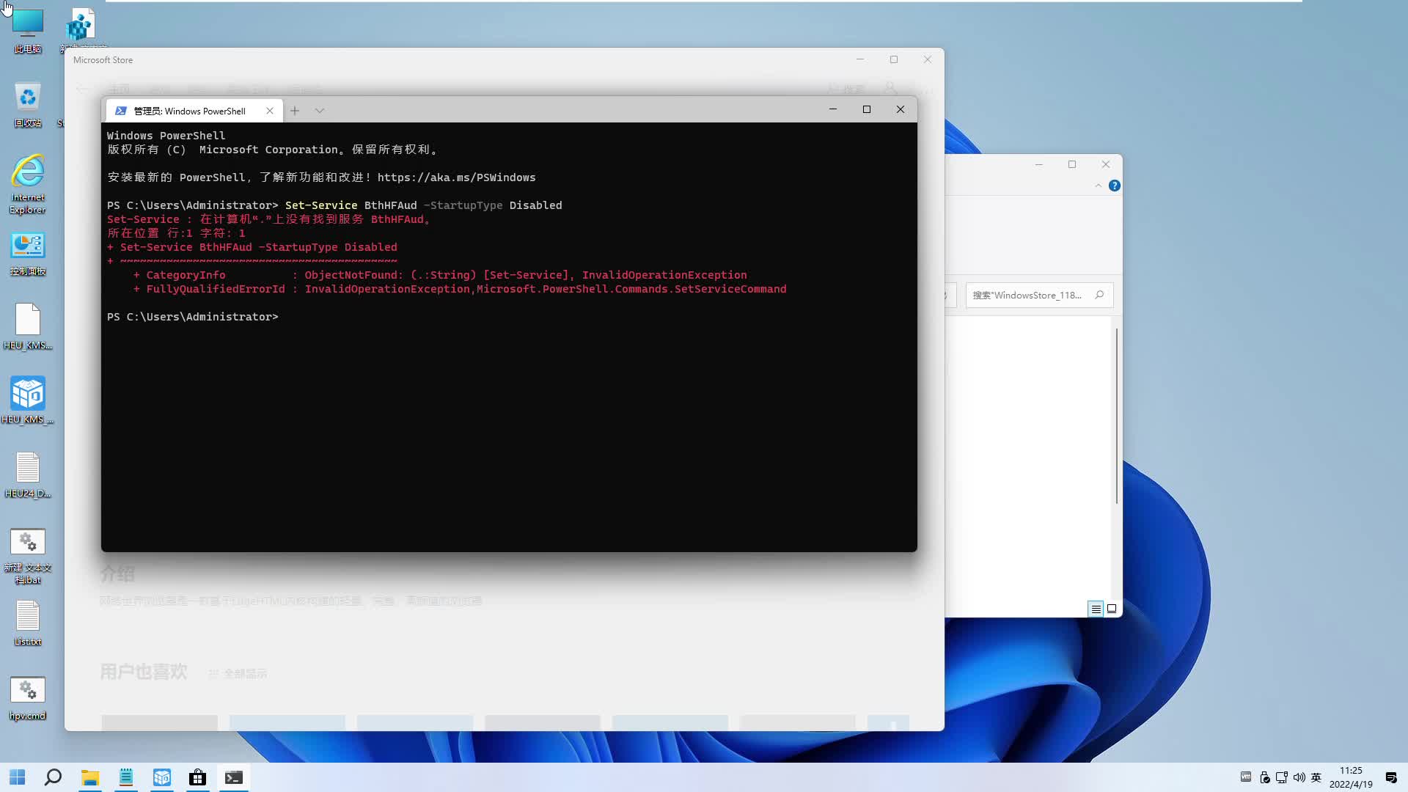
Task: Open the terminal profile dropdown arrow
Action: click(320, 111)
